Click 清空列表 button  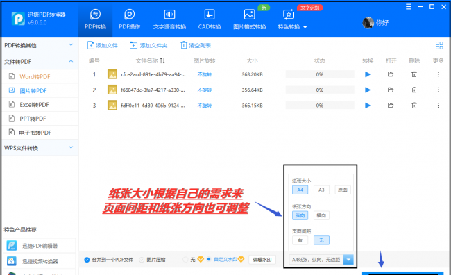(196, 45)
